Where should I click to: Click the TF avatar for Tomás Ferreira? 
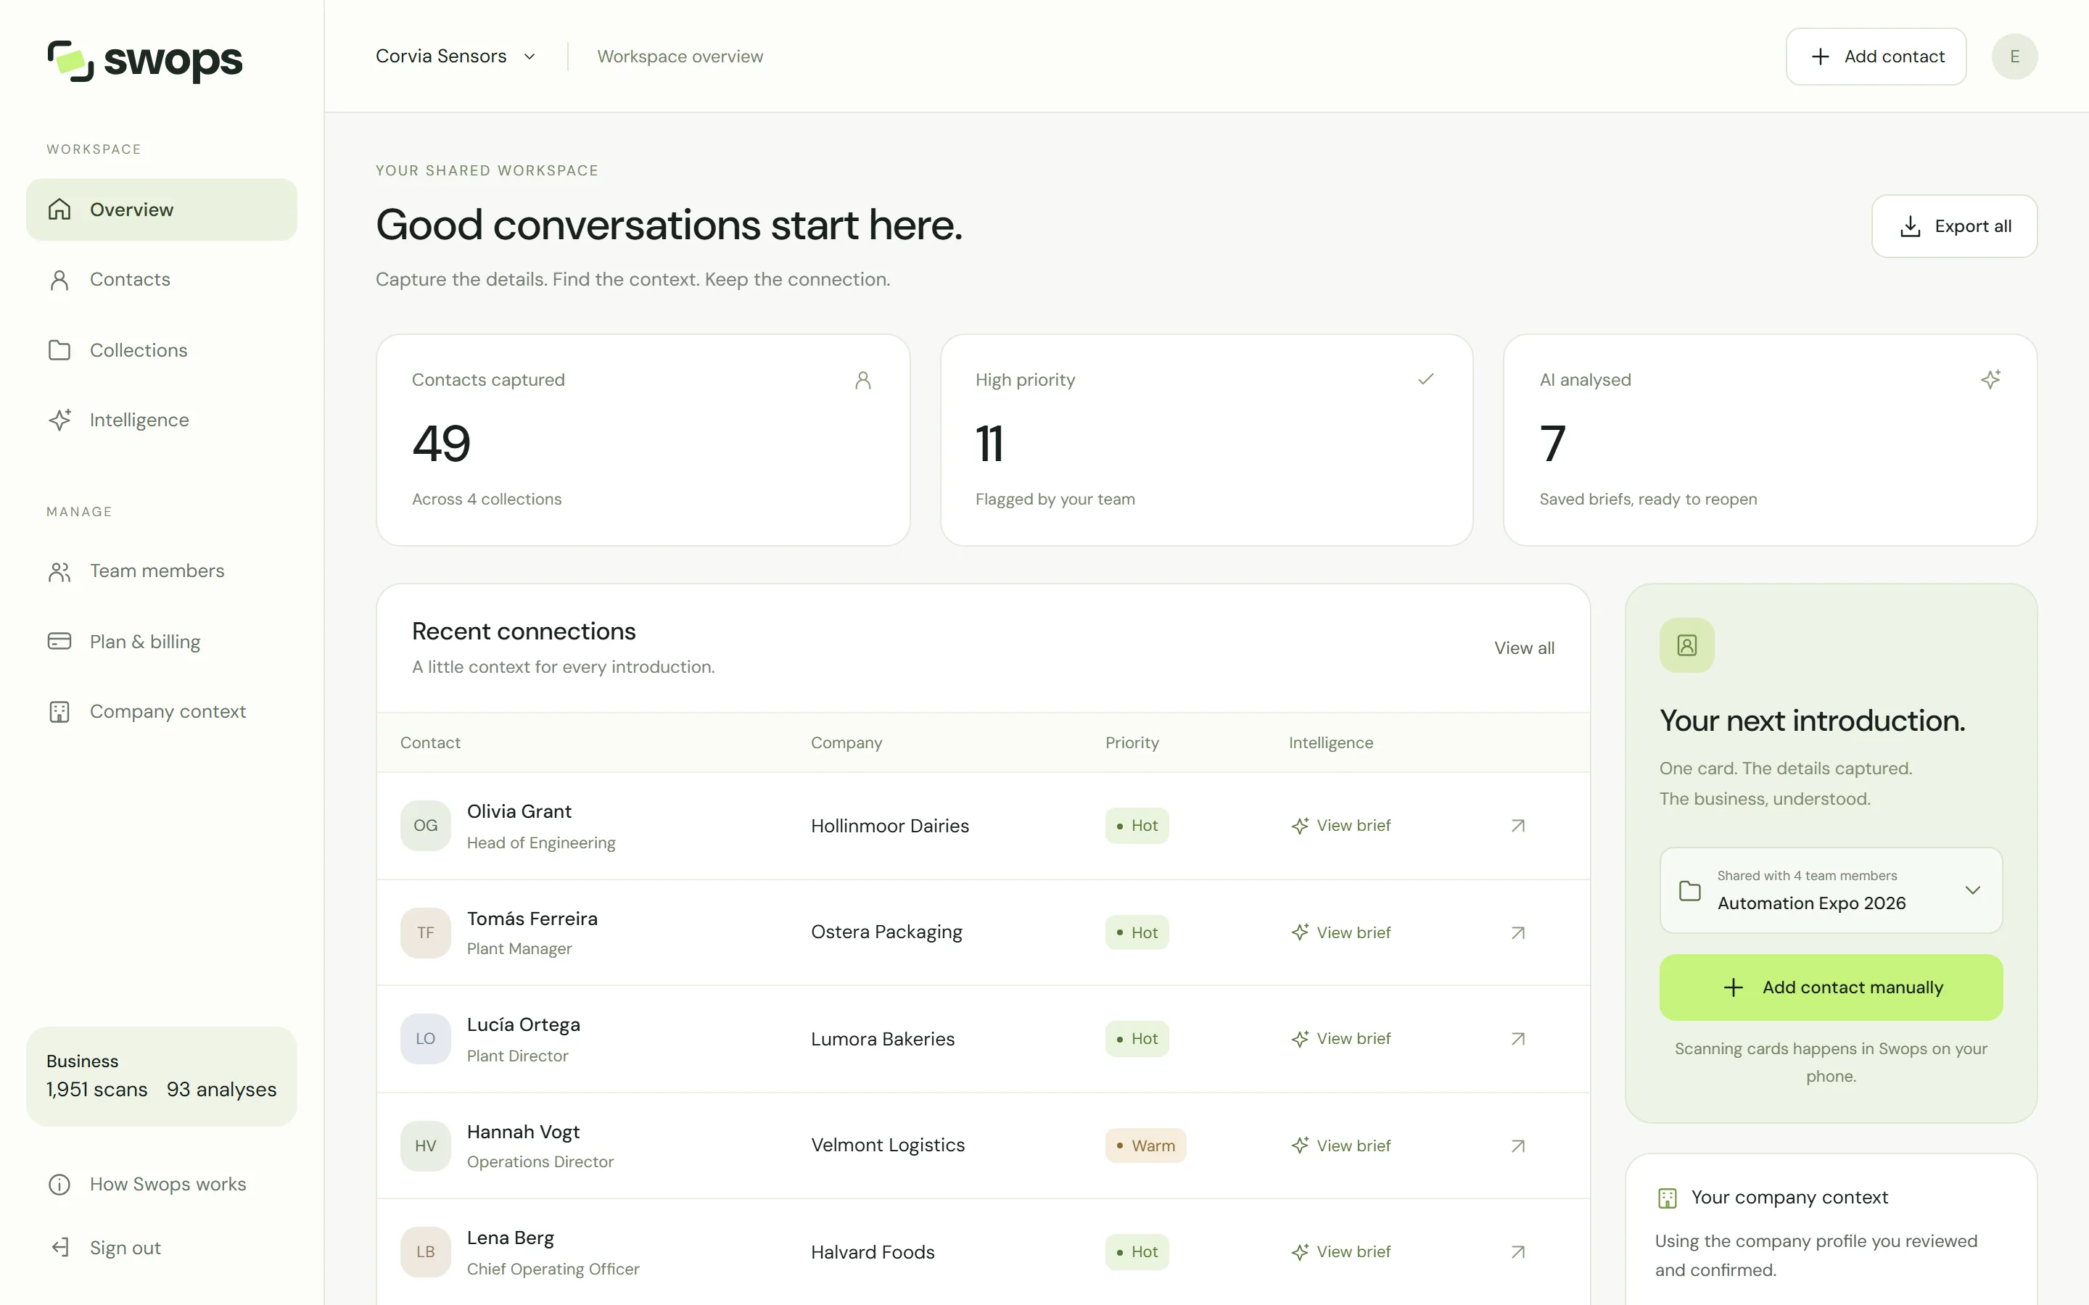pyautogui.click(x=426, y=933)
